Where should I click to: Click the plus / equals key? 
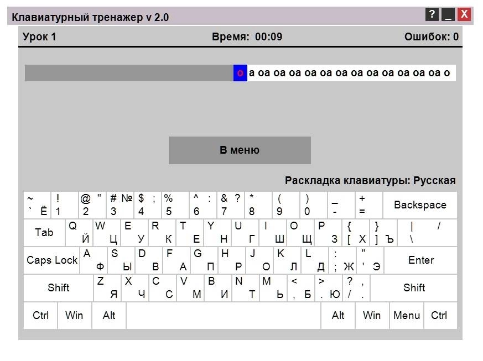click(x=369, y=205)
